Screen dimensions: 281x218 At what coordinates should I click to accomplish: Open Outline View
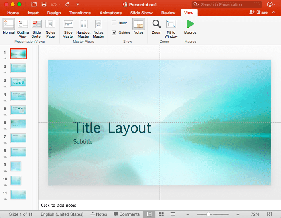coord(23,28)
